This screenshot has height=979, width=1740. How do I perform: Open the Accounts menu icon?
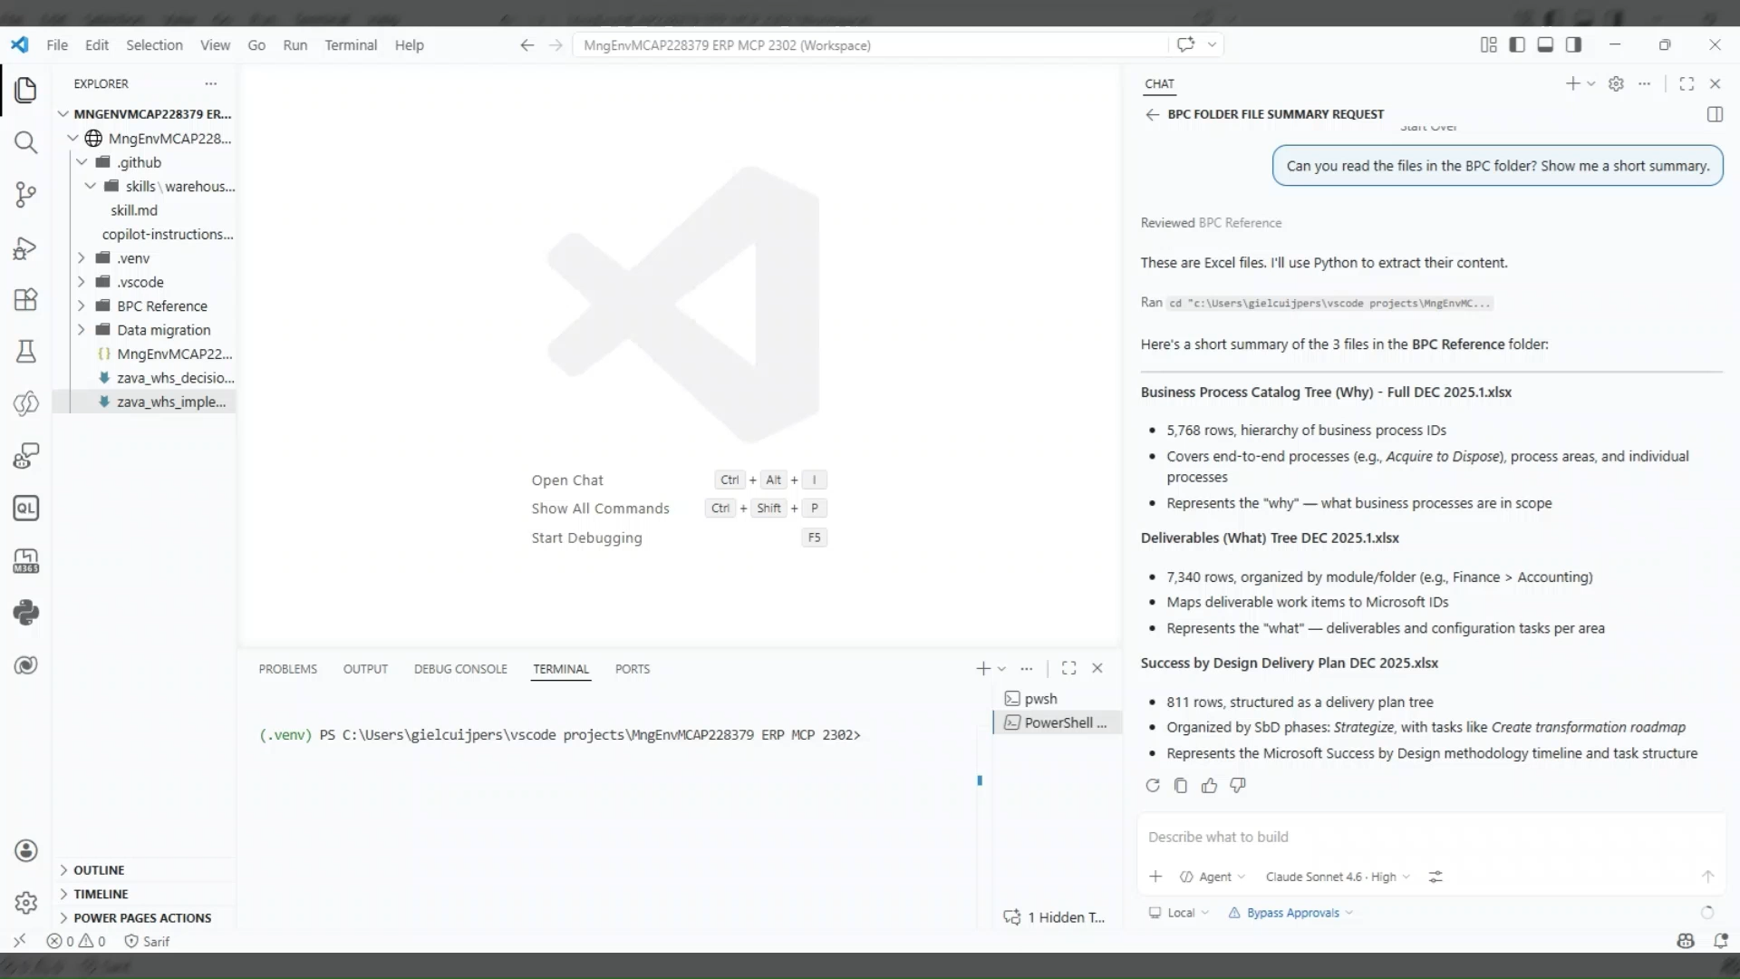[x=25, y=850]
